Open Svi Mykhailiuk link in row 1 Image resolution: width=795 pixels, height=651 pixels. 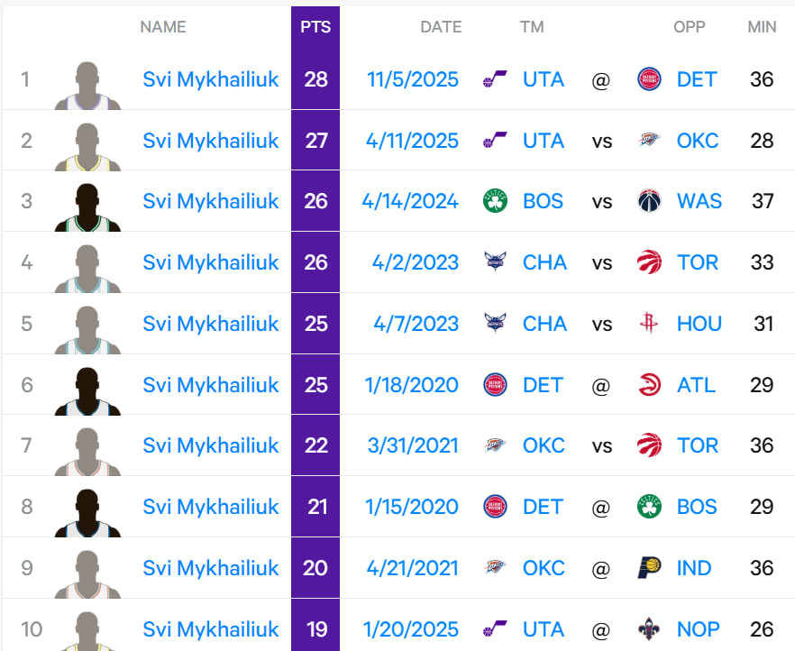pyautogui.click(x=211, y=79)
